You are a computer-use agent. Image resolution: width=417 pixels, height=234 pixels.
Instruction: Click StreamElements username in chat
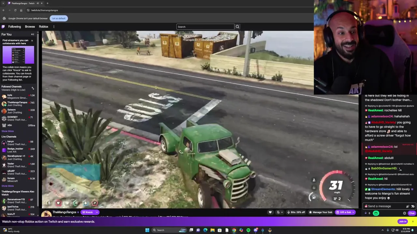(x=383, y=189)
